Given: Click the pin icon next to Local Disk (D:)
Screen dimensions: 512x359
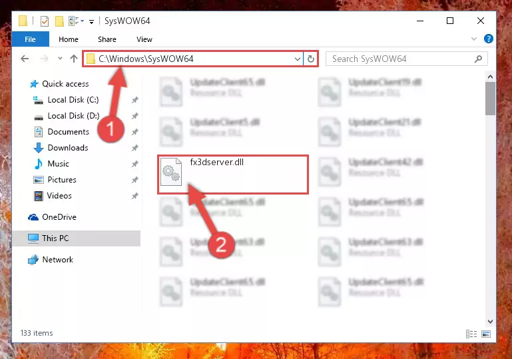Looking at the screenshot, I should point(135,116).
